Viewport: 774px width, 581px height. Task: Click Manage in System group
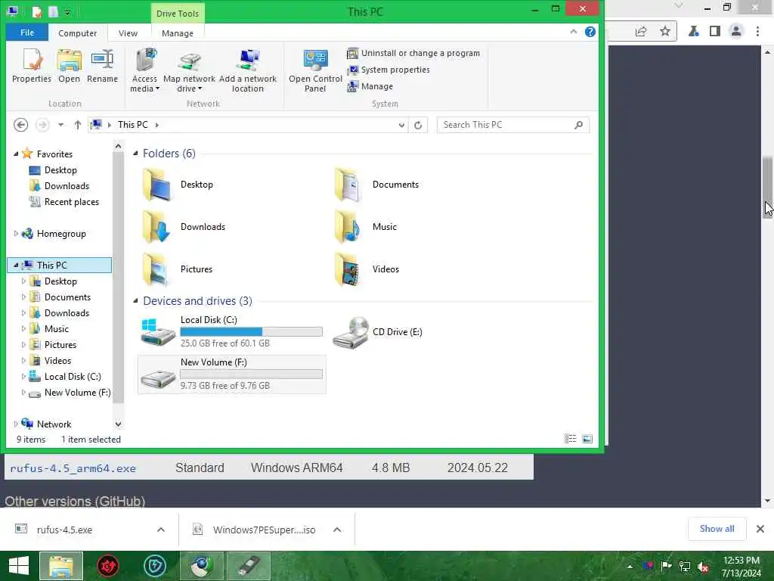point(370,86)
